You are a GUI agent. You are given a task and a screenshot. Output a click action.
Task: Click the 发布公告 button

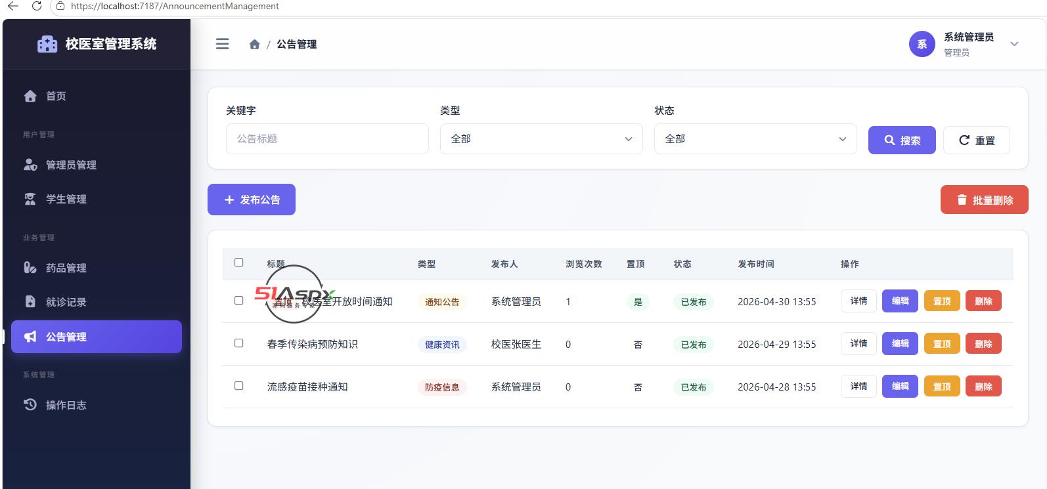click(x=252, y=200)
